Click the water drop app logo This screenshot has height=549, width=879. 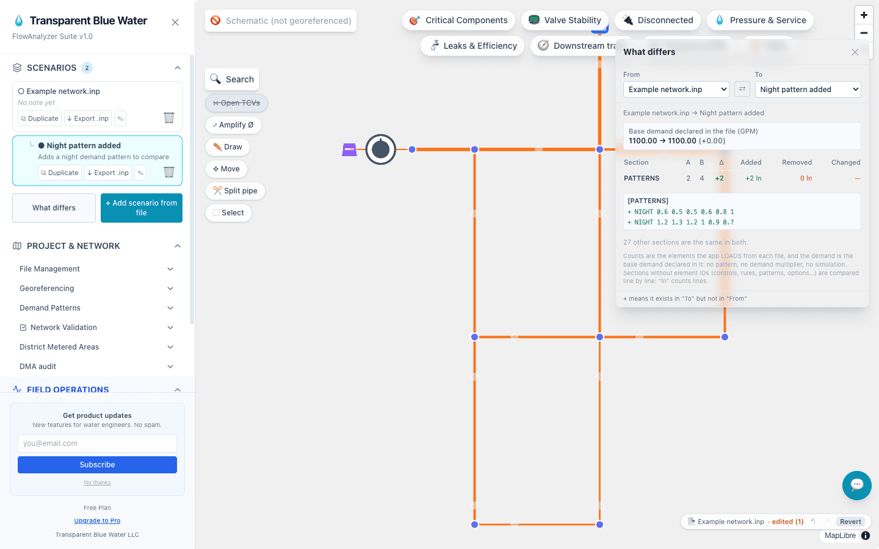coord(19,21)
